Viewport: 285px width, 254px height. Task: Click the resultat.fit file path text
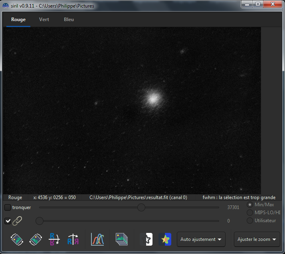138,197
